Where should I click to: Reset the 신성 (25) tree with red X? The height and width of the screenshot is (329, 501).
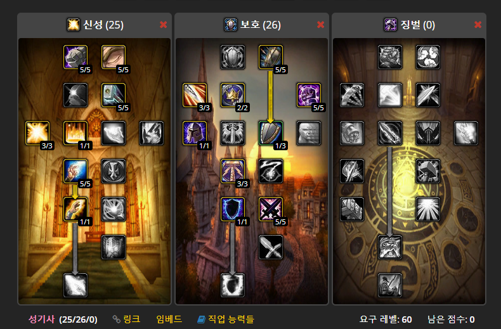(163, 25)
